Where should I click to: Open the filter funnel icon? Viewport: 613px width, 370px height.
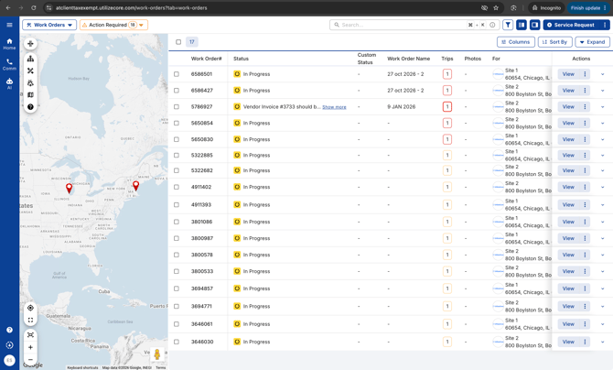tap(508, 25)
